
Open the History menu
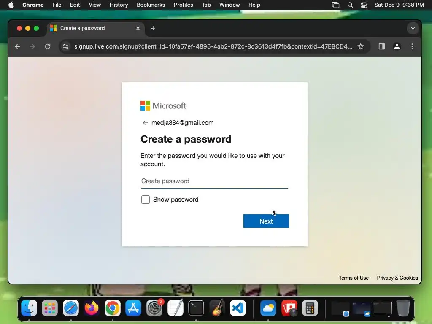point(119,5)
